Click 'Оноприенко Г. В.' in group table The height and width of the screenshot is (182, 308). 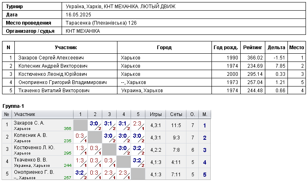point(34,172)
